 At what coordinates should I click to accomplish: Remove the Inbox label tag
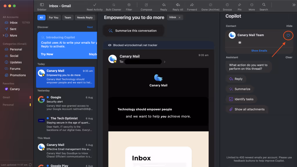[x=179, y=17]
